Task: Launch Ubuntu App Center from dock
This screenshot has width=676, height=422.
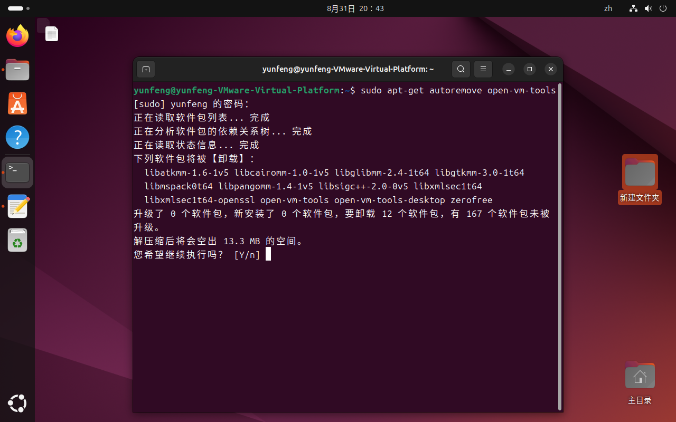Action: (17, 103)
